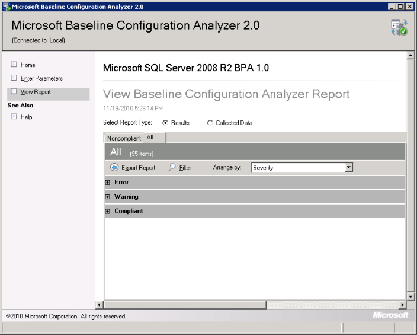Click the Baseline Configuration Analyzer header logo icon
417x335 pixels.
pos(399,27)
